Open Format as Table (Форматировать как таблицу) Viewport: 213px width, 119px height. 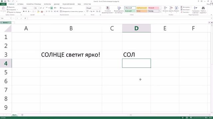[119, 10]
